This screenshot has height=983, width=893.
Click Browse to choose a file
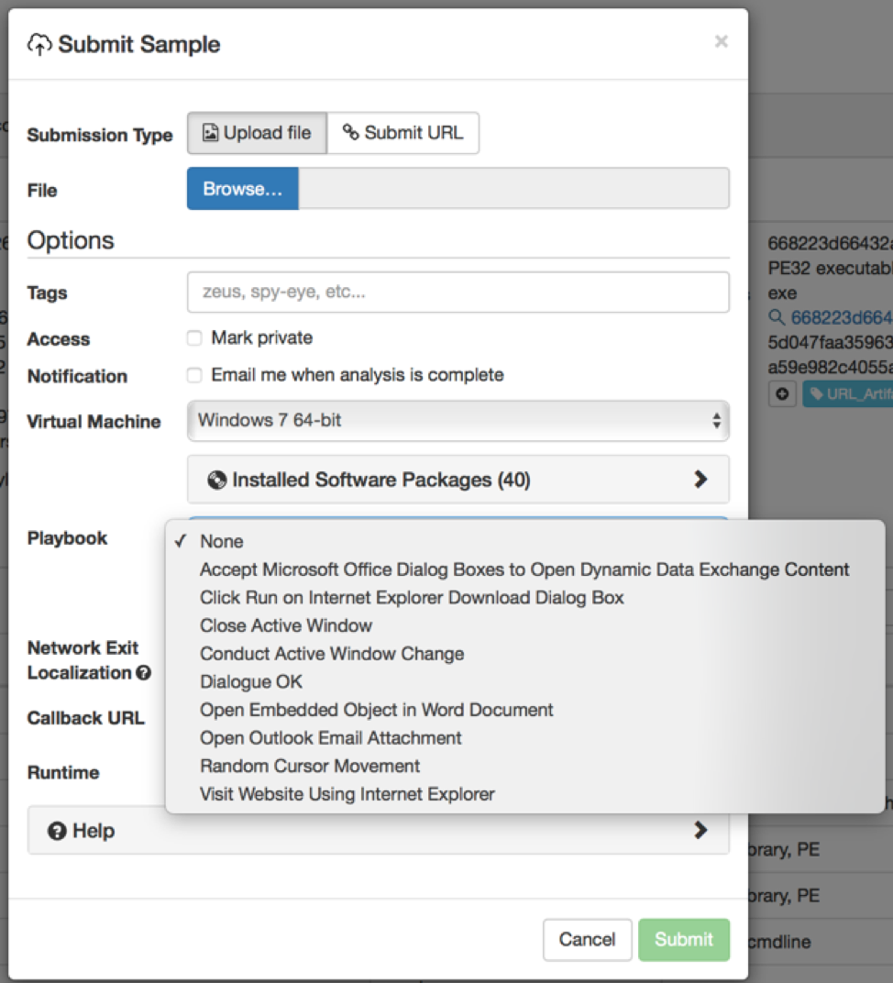(x=242, y=189)
